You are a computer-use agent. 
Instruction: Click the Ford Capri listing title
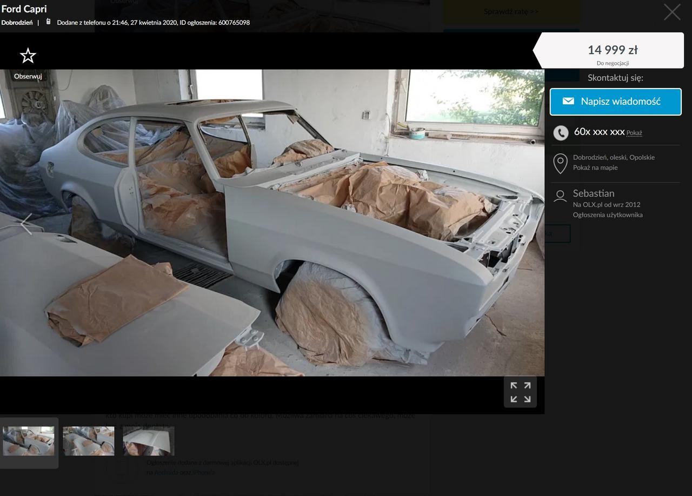[x=24, y=9]
